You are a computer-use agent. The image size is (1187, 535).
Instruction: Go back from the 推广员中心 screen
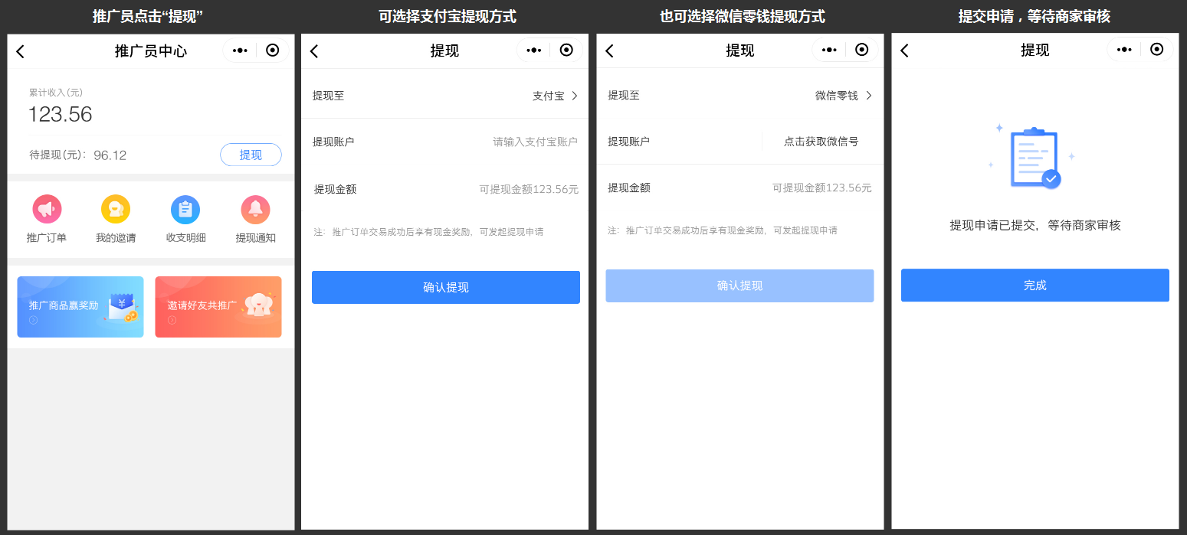pyautogui.click(x=21, y=51)
